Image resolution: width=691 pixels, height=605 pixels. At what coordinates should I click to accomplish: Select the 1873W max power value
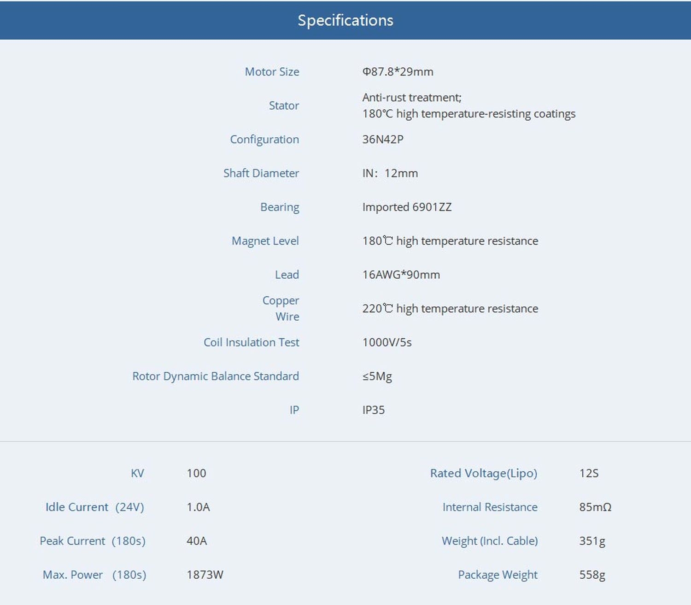(x=205, y=575)
